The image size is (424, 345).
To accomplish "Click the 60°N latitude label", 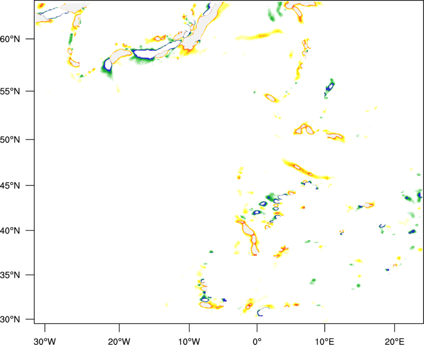I will click(10, 39).
